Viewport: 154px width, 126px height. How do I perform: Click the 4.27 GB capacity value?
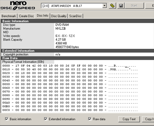tap(61, 39)
